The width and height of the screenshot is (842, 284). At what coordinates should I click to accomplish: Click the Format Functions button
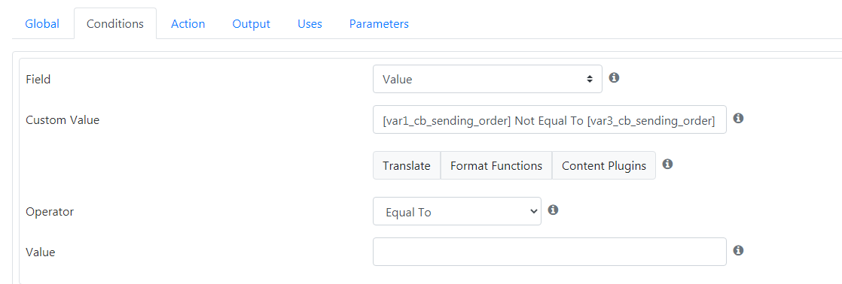pos(496,165)
